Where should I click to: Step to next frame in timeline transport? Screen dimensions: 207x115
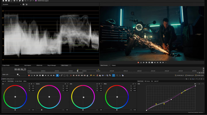point(54,76)
